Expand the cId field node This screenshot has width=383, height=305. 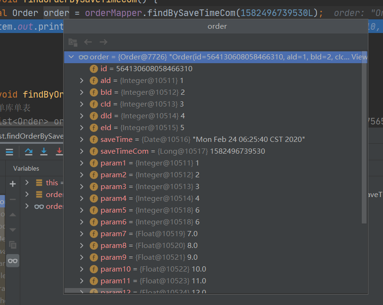82,104
